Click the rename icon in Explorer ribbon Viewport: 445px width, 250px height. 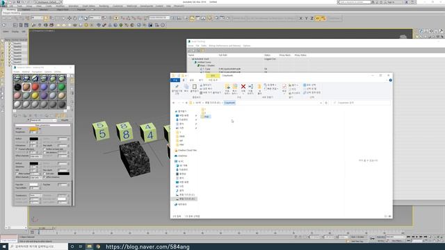[250, 86]
